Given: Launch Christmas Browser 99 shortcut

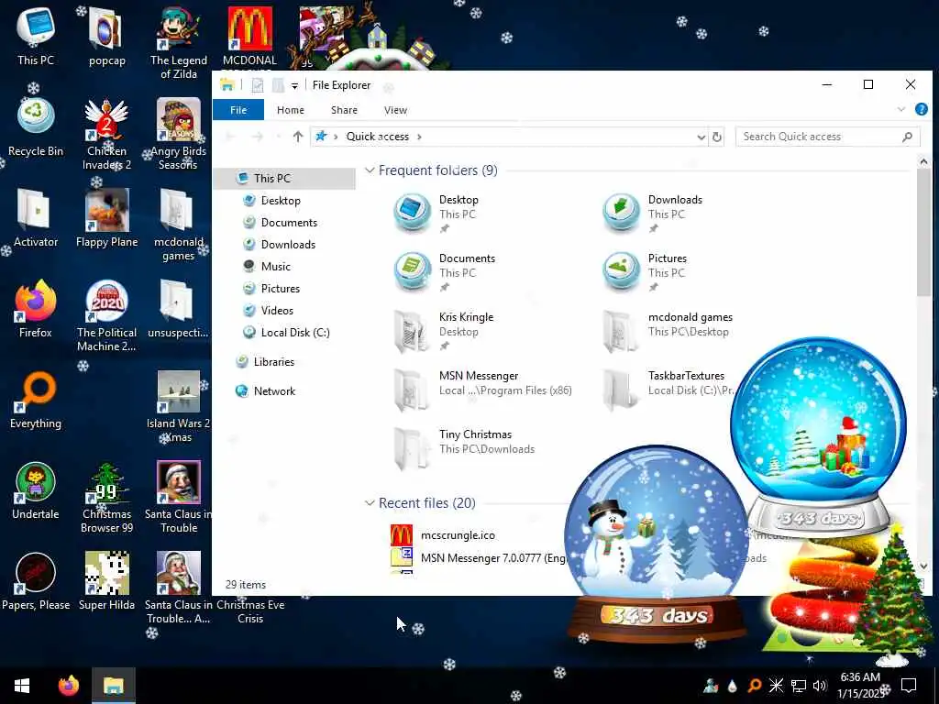Looking at the screenshot, I should [106, 498].
